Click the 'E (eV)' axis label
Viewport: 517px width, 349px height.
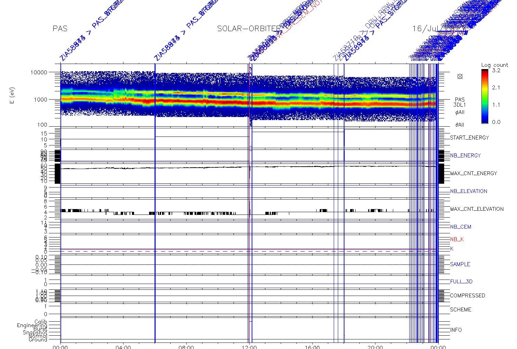click(12, 96)
